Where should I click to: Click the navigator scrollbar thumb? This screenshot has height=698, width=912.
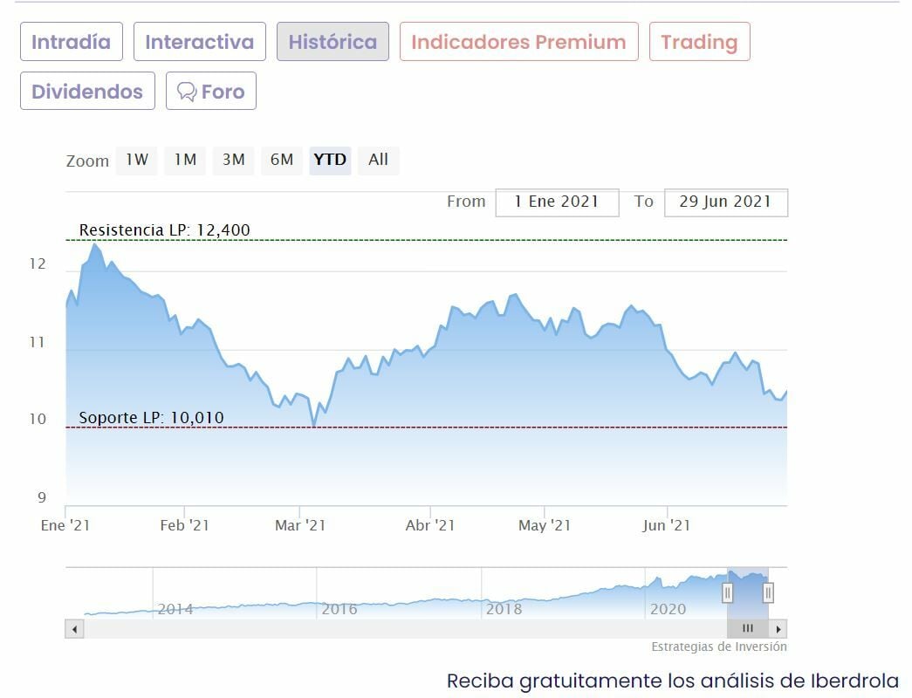point(748,628)
